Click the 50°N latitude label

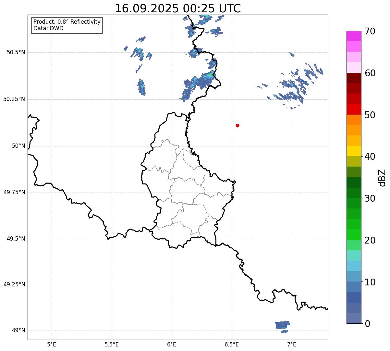pos(18,146)
